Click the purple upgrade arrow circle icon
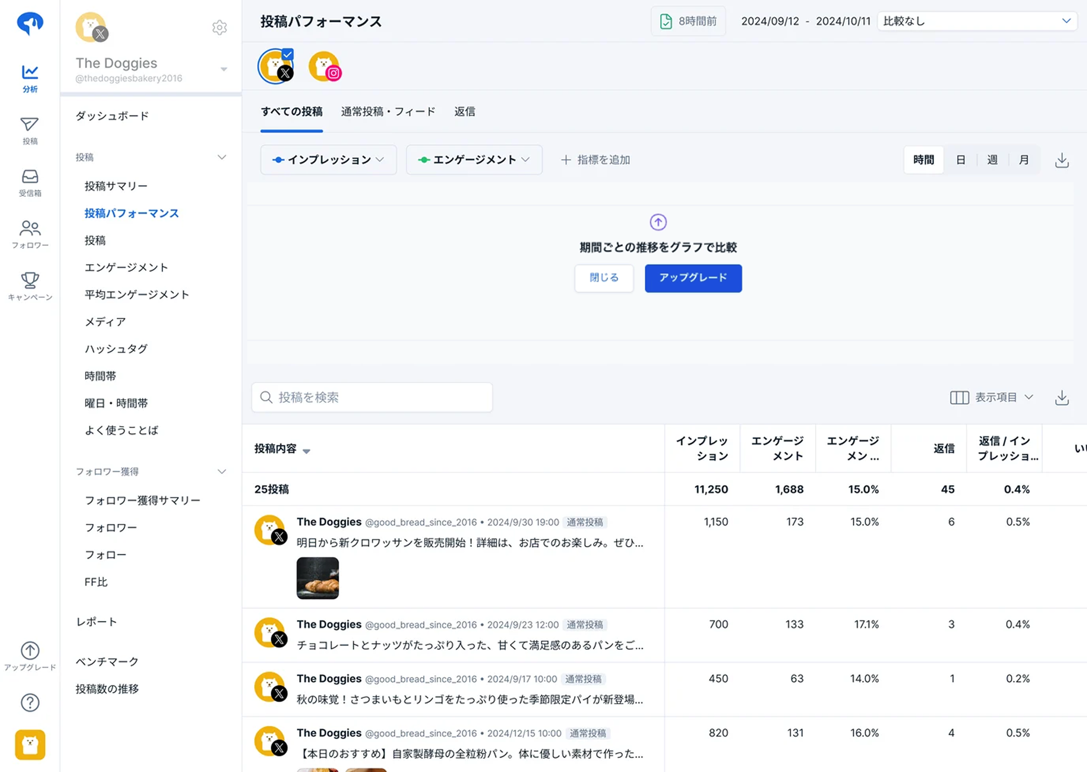This screenshot has width=1087, height=772. [658, 222]
